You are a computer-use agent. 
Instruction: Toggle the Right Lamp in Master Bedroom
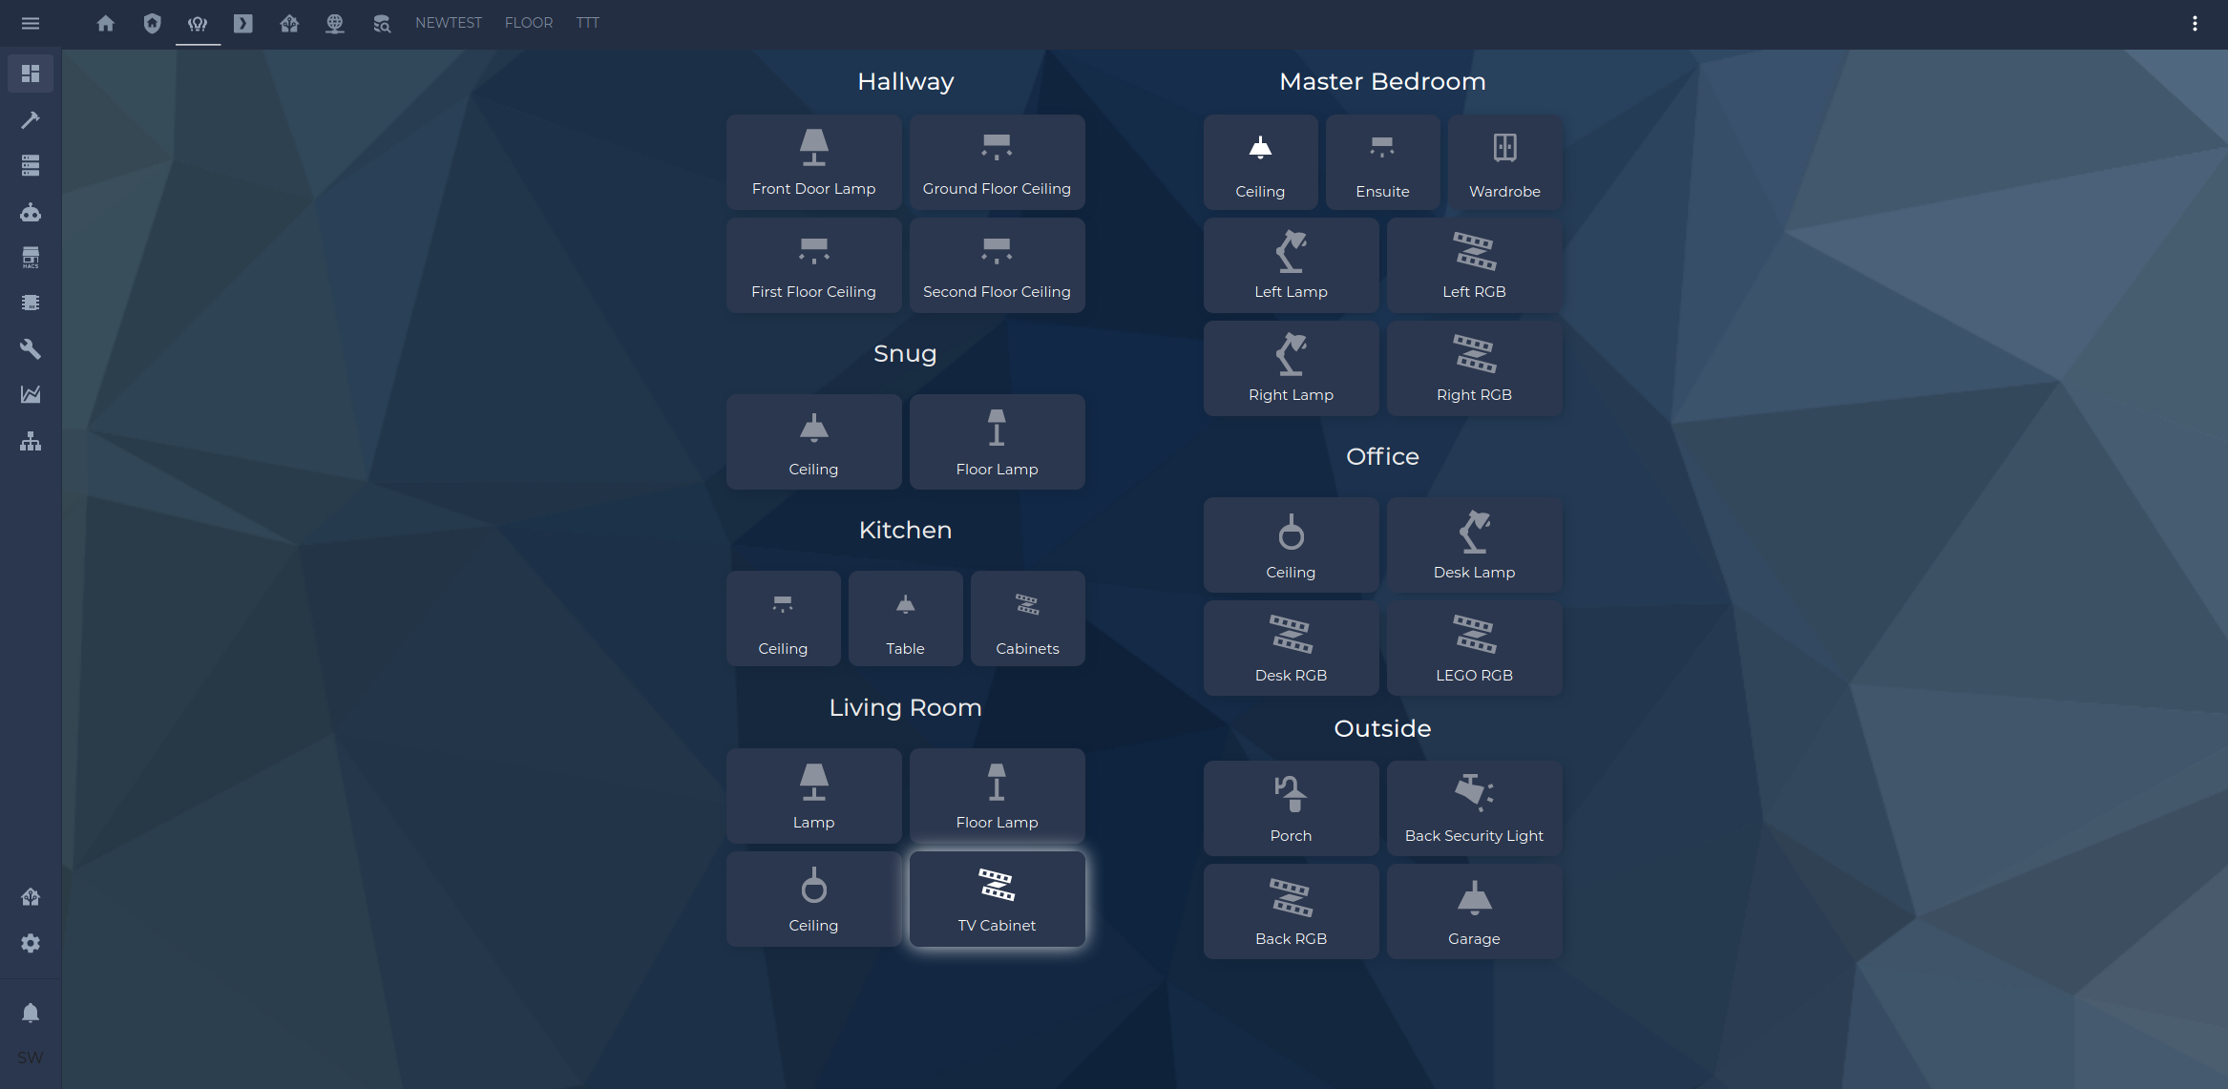pos(1291,368)
